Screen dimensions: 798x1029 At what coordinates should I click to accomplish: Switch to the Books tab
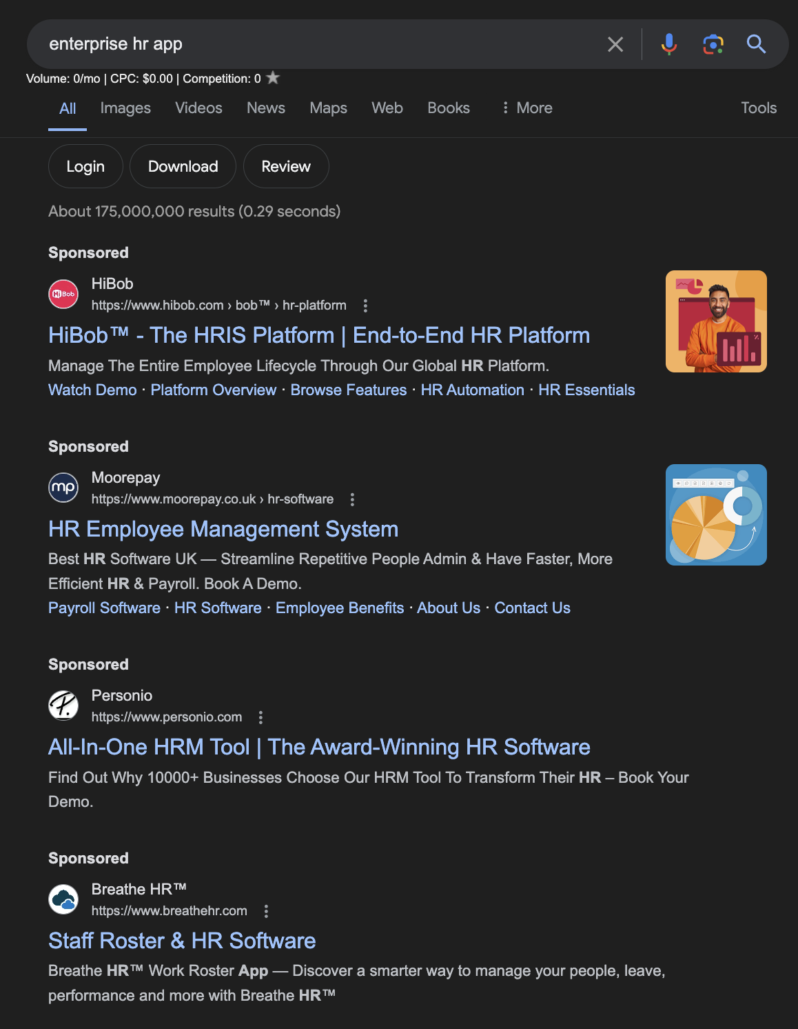[449, 108]
